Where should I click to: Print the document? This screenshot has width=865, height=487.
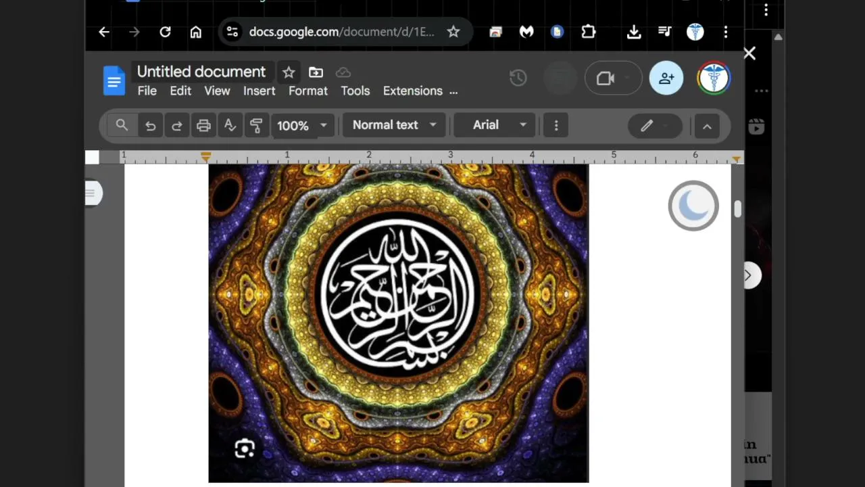click(203, 126)
